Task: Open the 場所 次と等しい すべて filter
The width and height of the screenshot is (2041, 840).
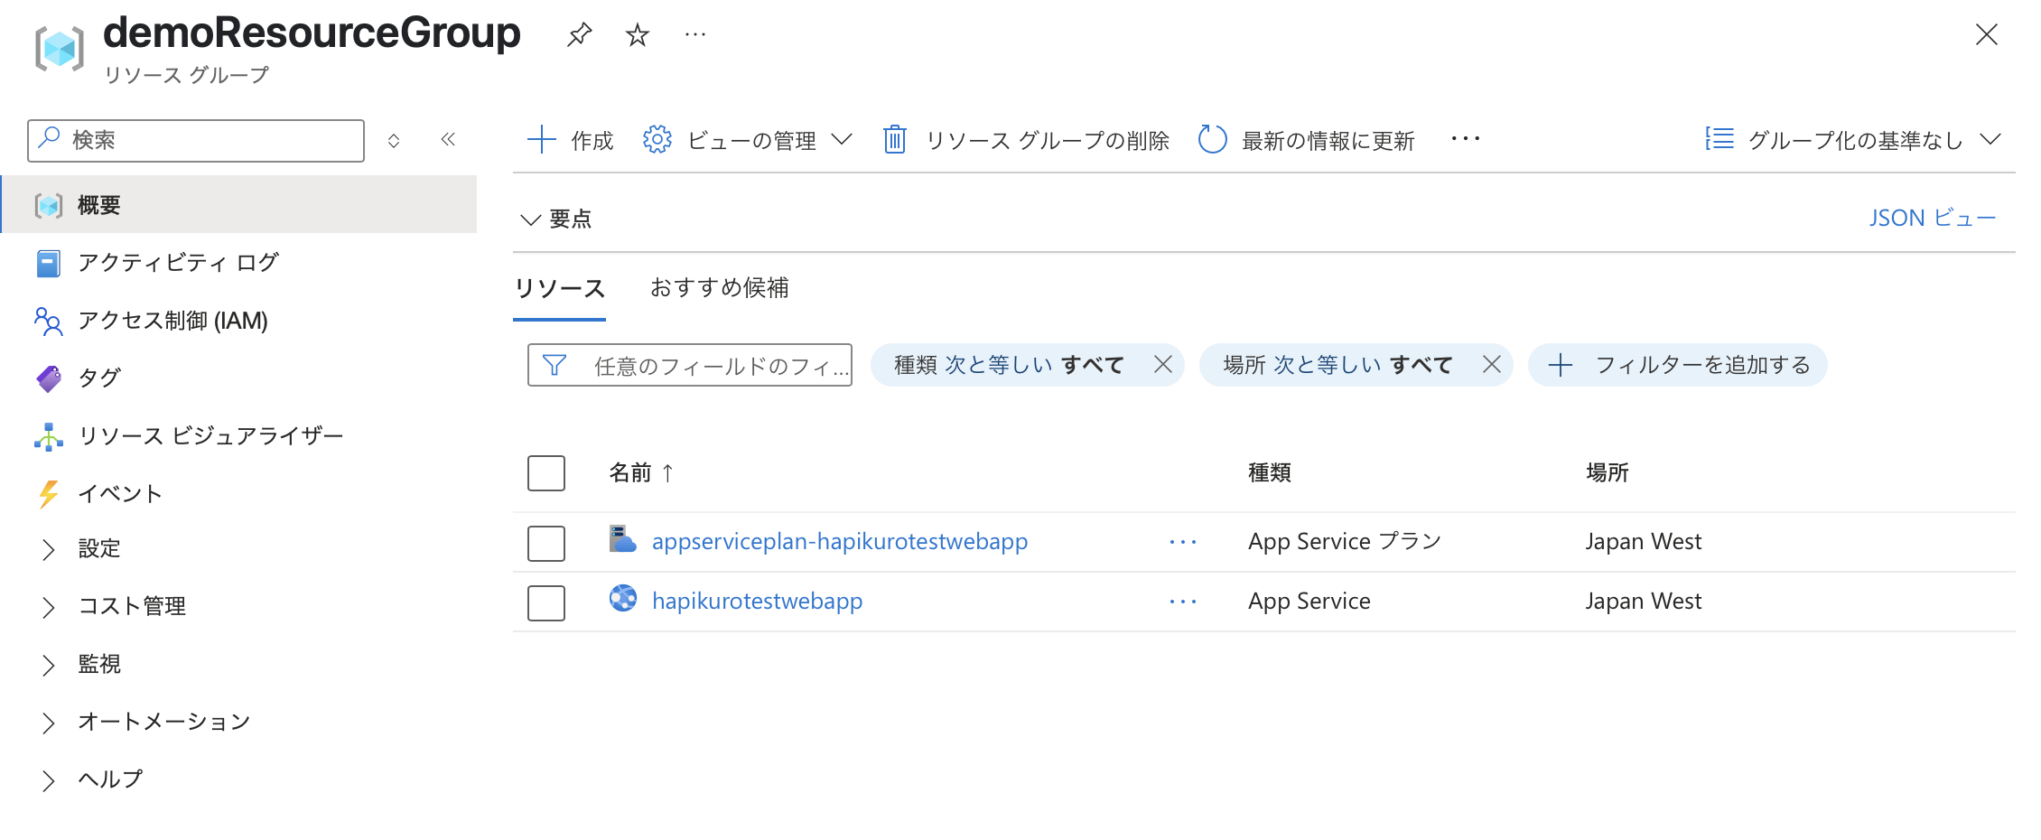Action: click(1337, 365)
